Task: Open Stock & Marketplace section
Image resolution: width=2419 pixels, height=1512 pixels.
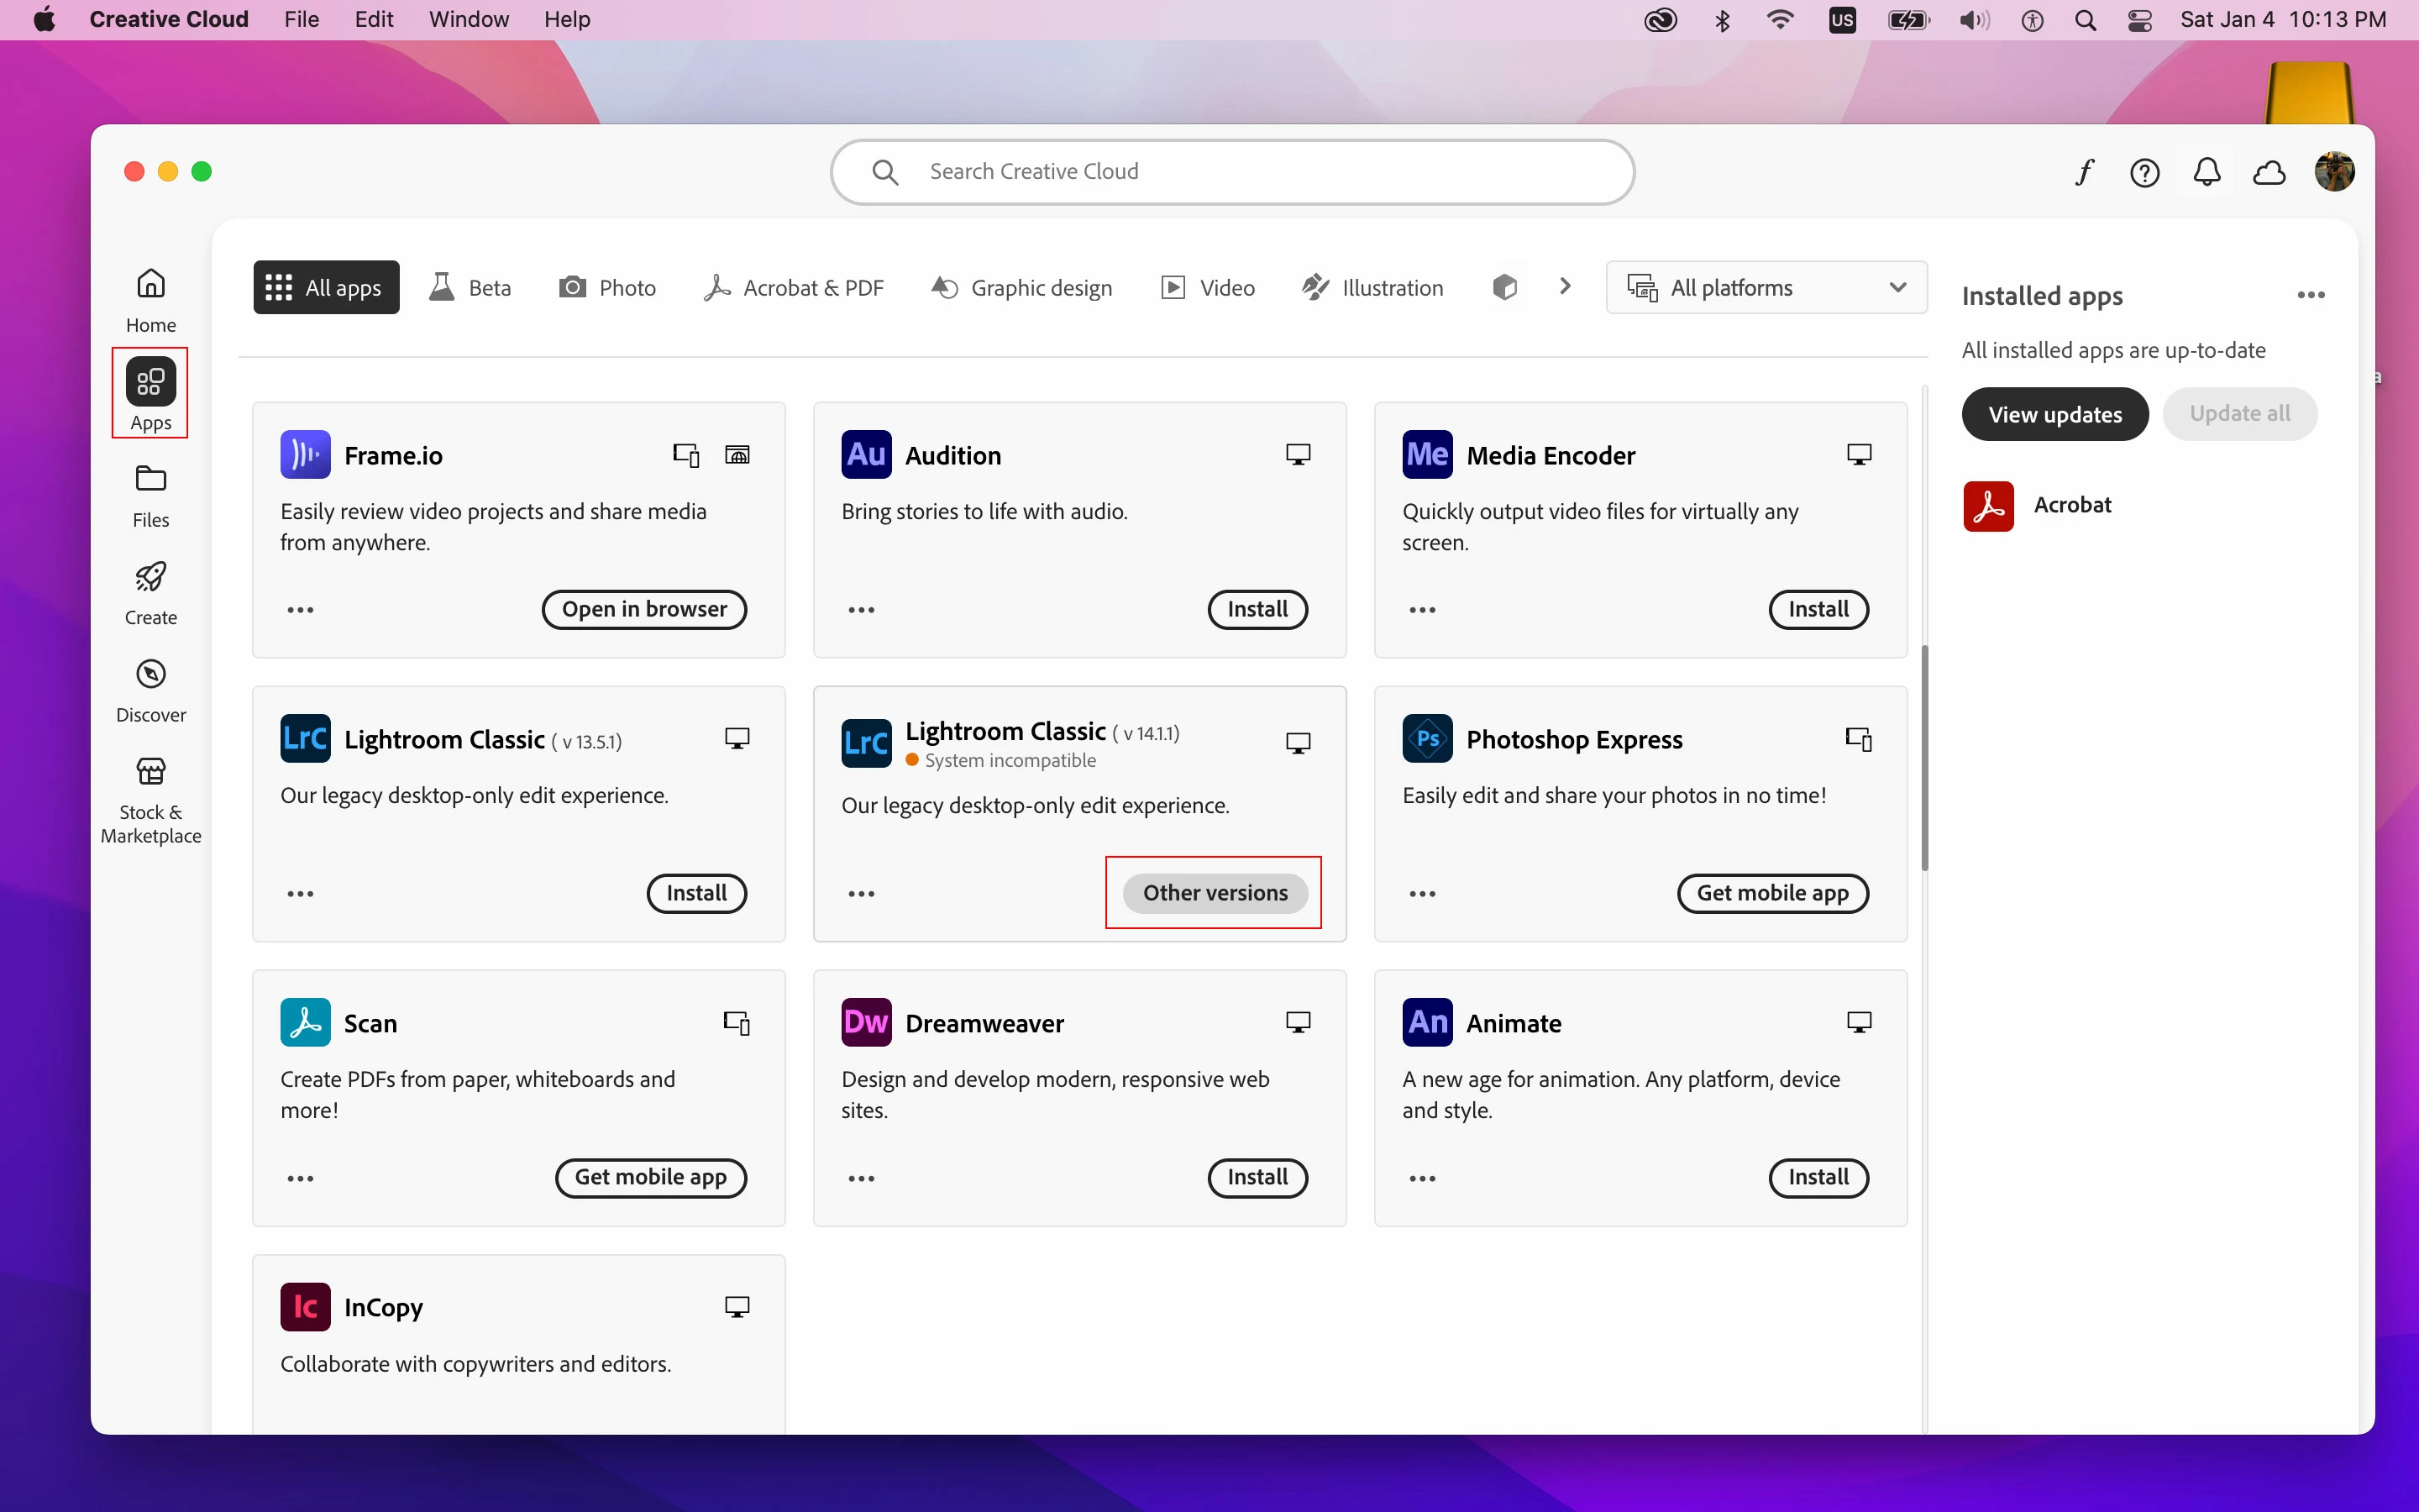Action: [151, 799]
